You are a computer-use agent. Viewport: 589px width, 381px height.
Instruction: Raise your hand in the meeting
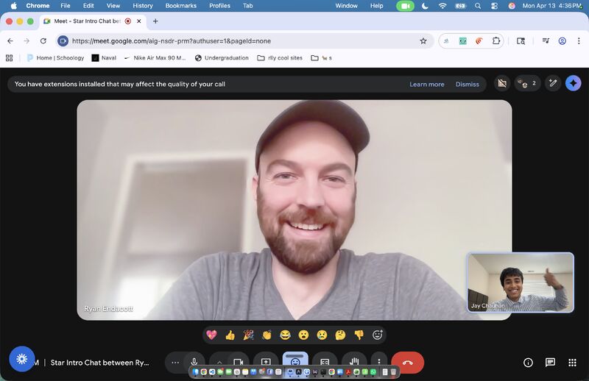click(x=354, y=362)
